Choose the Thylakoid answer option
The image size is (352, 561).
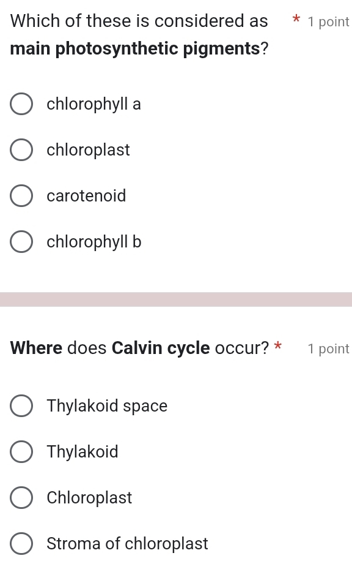click(x=21, y=451)
